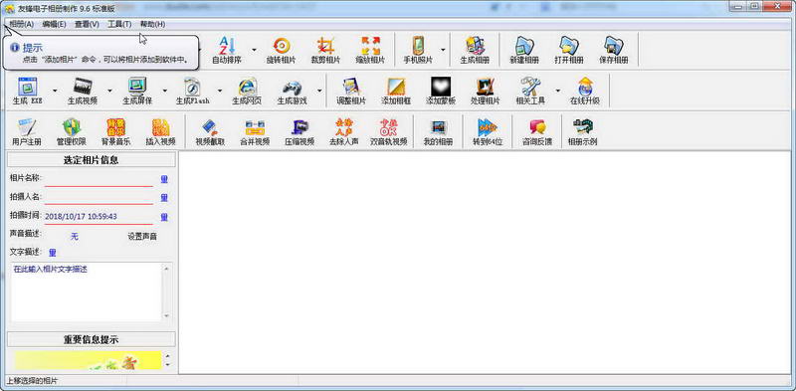
Task: Open the 缩放相片 resize photo tool
Action: coord(370,51)
